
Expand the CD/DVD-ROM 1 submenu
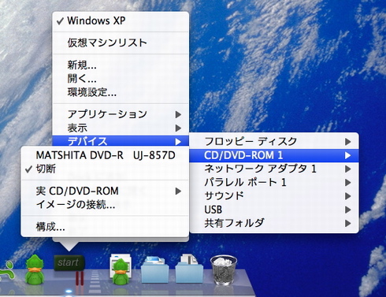click(274, 155)
